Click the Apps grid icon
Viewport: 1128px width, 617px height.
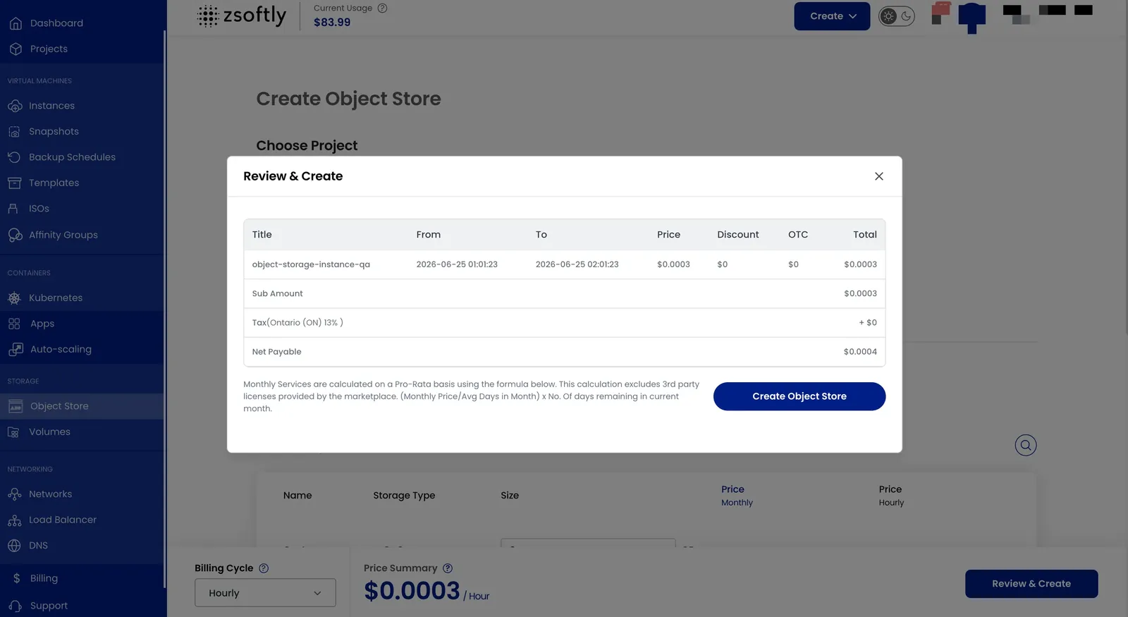click(x=14, y=324)
